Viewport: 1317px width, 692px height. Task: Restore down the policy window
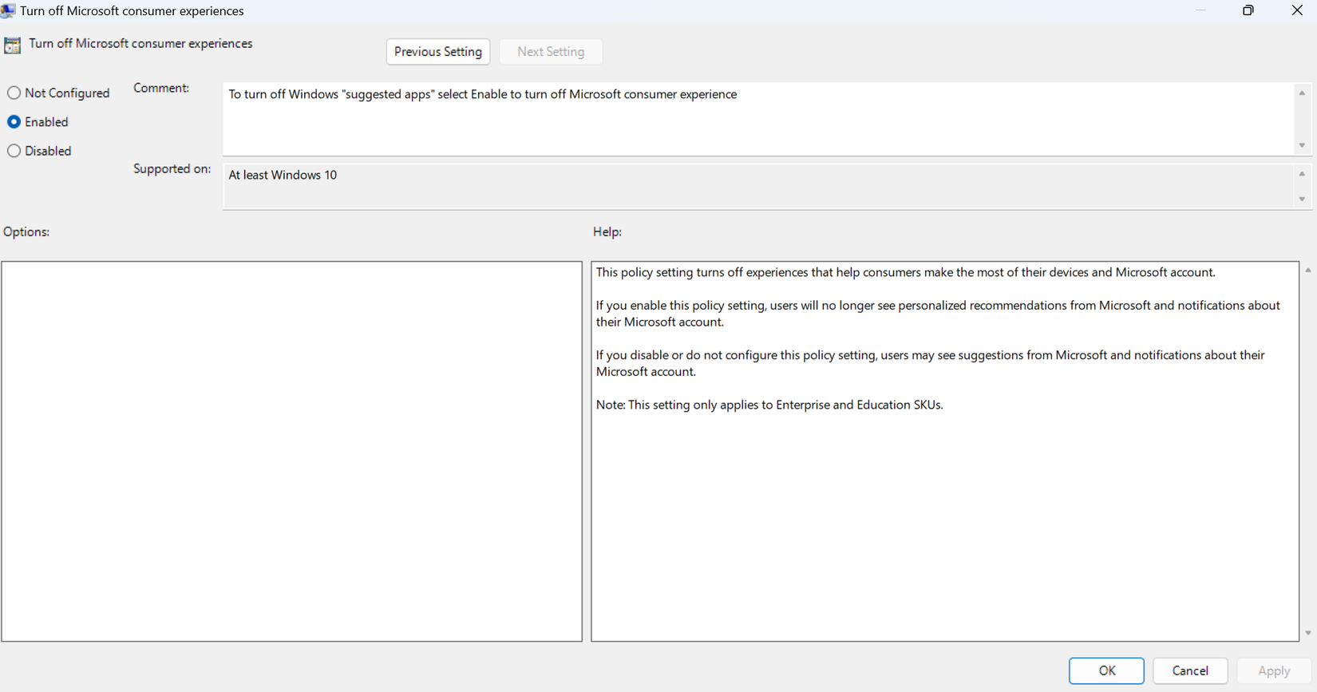click(1248, 10)
